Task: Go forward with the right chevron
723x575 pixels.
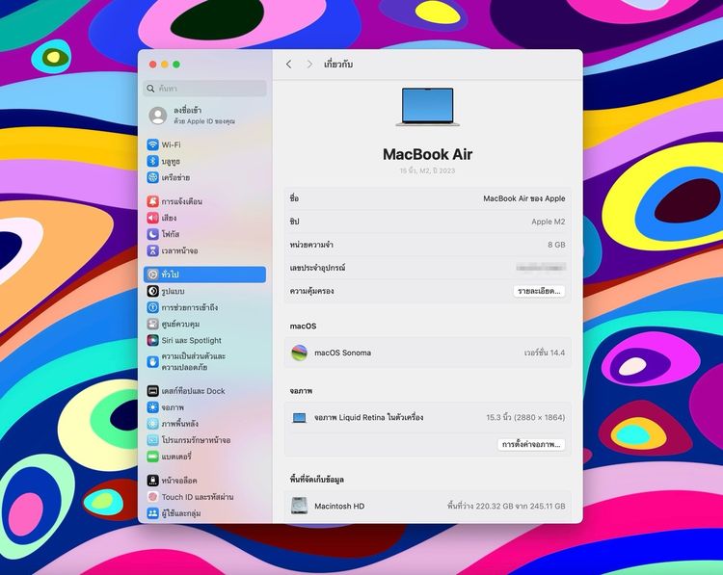Action: click(309, 64)
